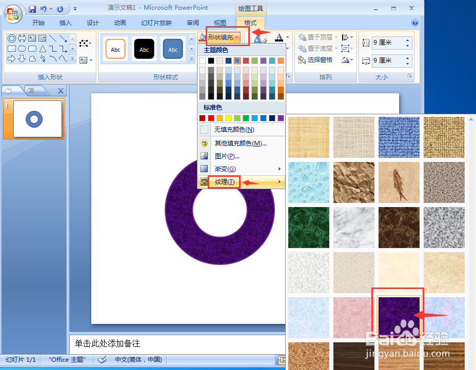Screen dimensions: 476x370
Task: Select the donut shape in shapes gallery
Action: pos(11,38)
